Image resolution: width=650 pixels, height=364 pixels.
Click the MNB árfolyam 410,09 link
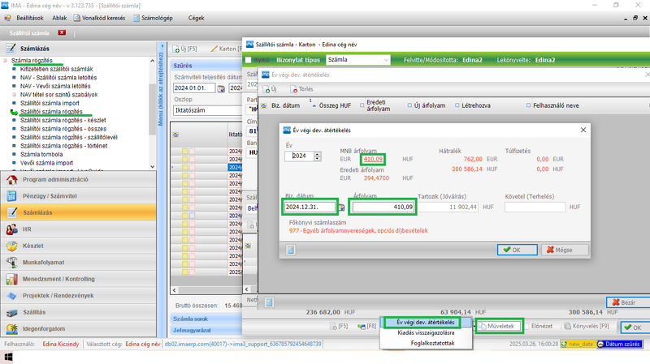coord(373,159)
